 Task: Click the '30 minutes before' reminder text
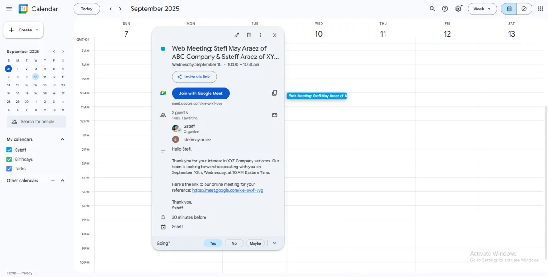(x=189, y=217)
